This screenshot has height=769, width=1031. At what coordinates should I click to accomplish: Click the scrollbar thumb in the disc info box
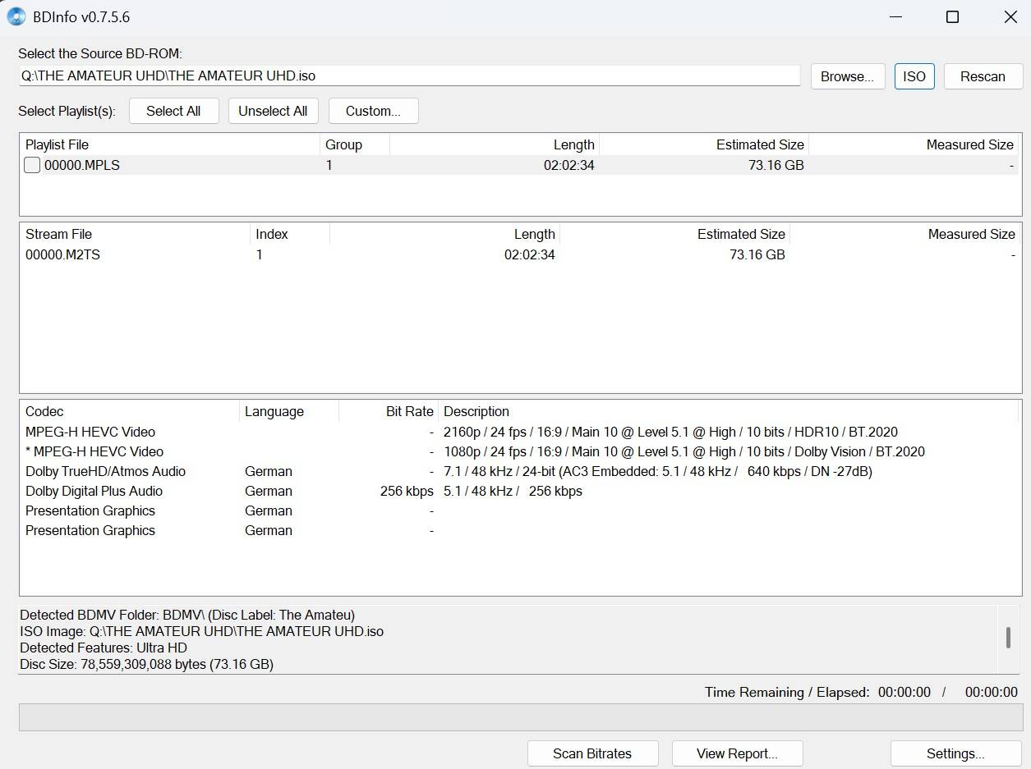pos(1008,637)
